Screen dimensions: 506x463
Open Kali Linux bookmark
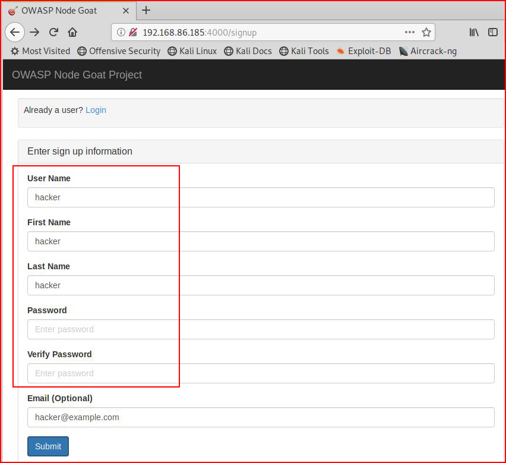pyautogui.click(x=192, y=51)
